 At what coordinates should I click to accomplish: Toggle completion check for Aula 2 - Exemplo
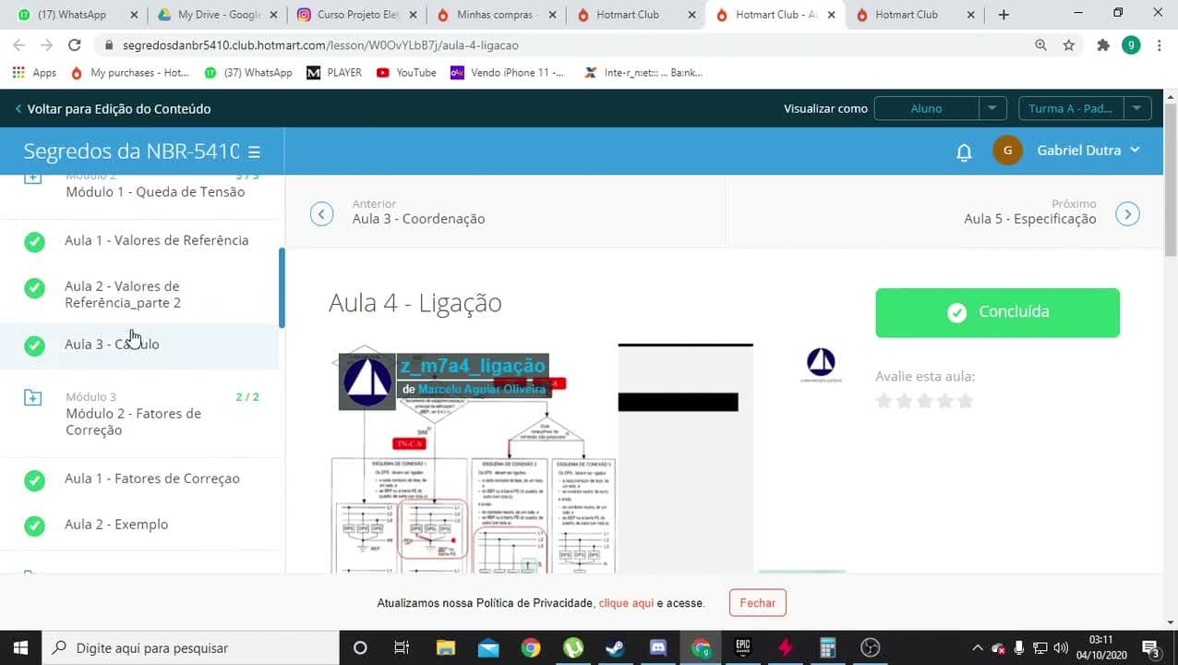pos(34,526)
